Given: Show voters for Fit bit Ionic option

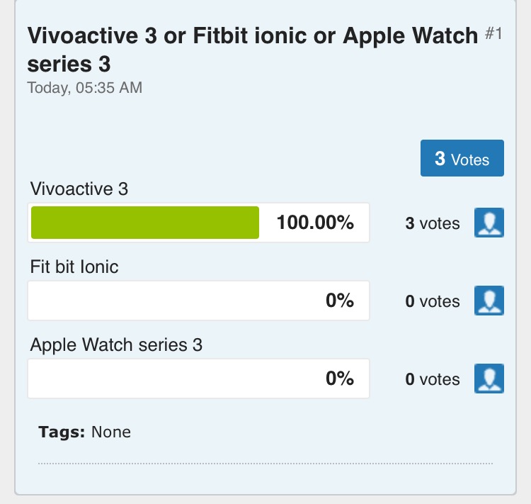Looking at the screenshot, I should tap(489, 301).
